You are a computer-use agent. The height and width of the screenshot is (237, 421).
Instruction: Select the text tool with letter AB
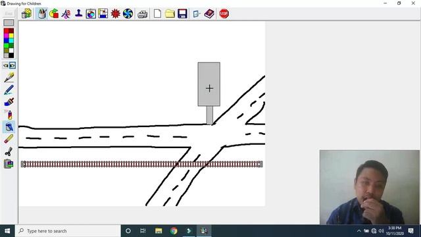tap(66, 13)
